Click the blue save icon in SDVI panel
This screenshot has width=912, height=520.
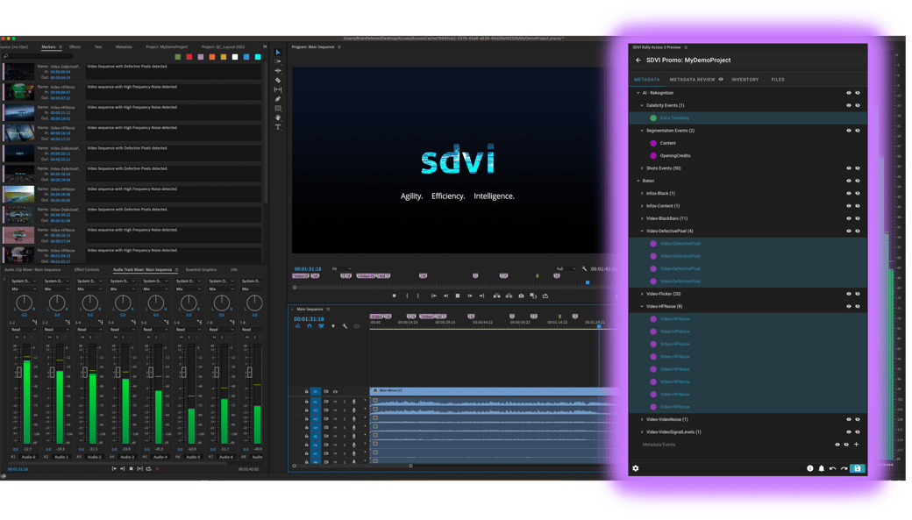(858, 468)
